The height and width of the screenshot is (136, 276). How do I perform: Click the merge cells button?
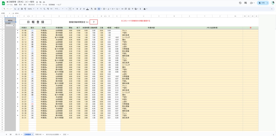(99, 9)
